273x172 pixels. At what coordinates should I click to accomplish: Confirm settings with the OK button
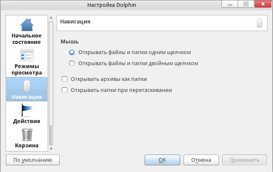tap(162, 160)
